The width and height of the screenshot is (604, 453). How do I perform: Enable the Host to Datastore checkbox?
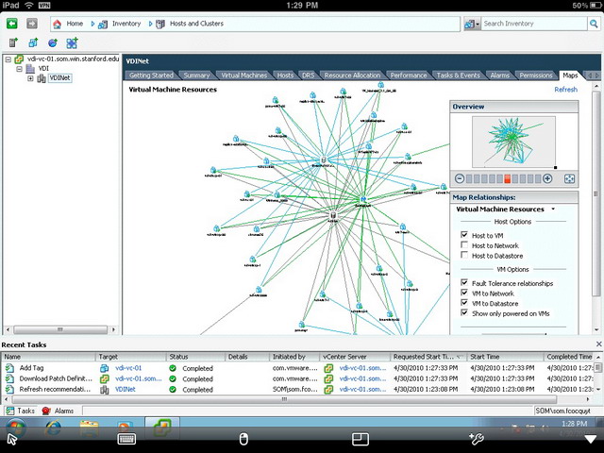pos(464,255)
